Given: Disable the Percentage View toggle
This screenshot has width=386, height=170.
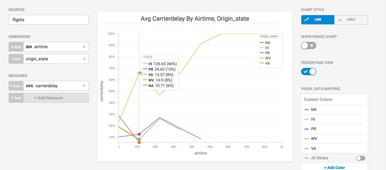Looking at the screenshot, I should click(x=309, y=72).
